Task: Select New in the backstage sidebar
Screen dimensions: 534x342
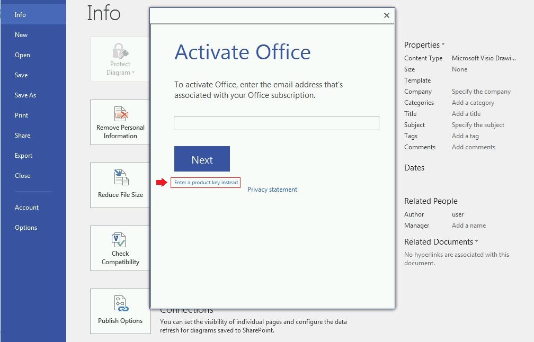Action: pyautogui.click(x=33, y=35)
